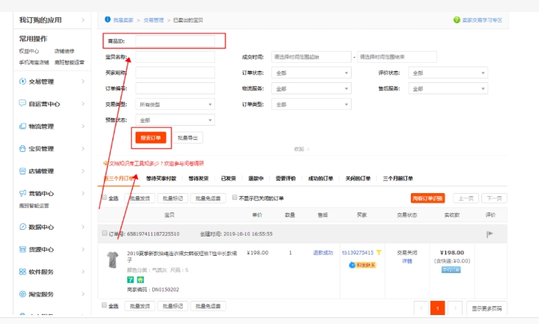Open the gray dress product thumbnail

112,260
